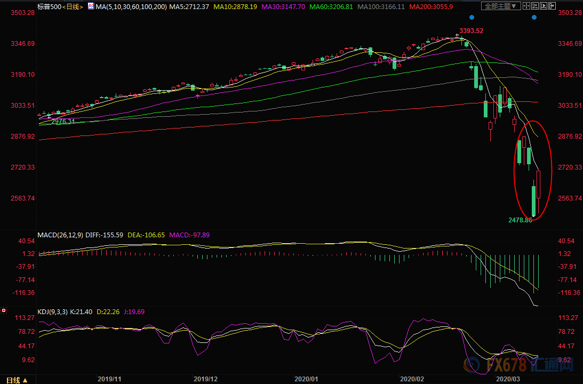
Task: Activate the crosshair cursor icon
Action: (526, 6)
